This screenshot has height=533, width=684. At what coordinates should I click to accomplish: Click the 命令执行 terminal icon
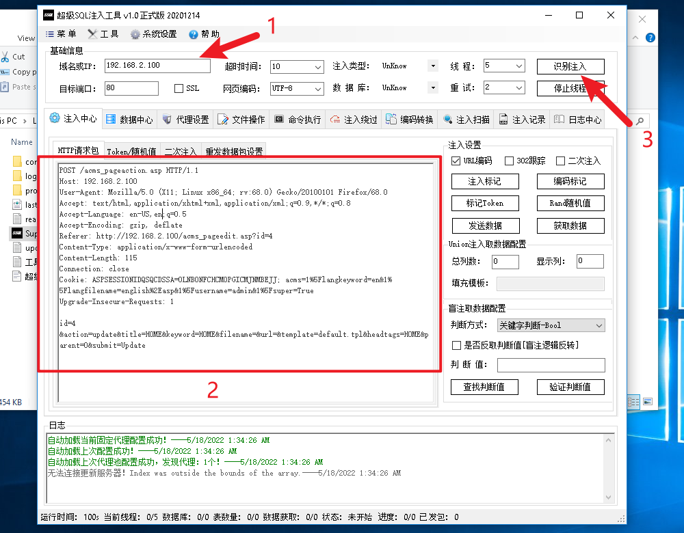(280, 120)
